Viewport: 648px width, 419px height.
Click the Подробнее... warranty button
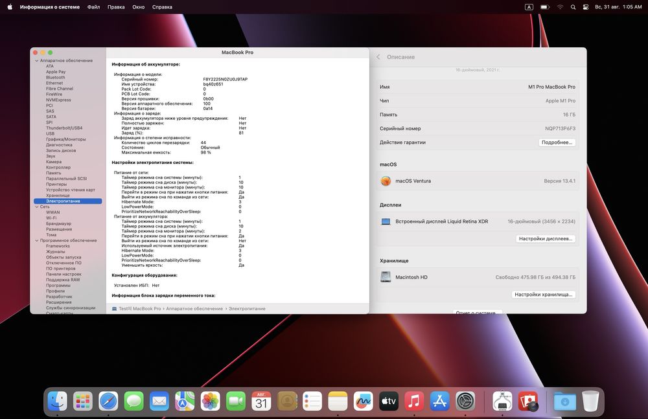(557, 142)
